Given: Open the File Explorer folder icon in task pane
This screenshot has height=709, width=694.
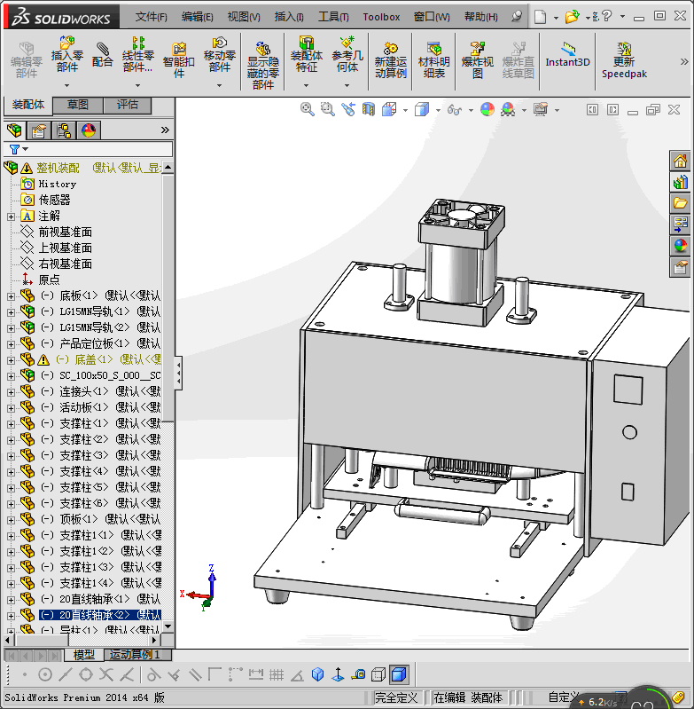Looking at the screenshot, I should (x=680, y=203).
